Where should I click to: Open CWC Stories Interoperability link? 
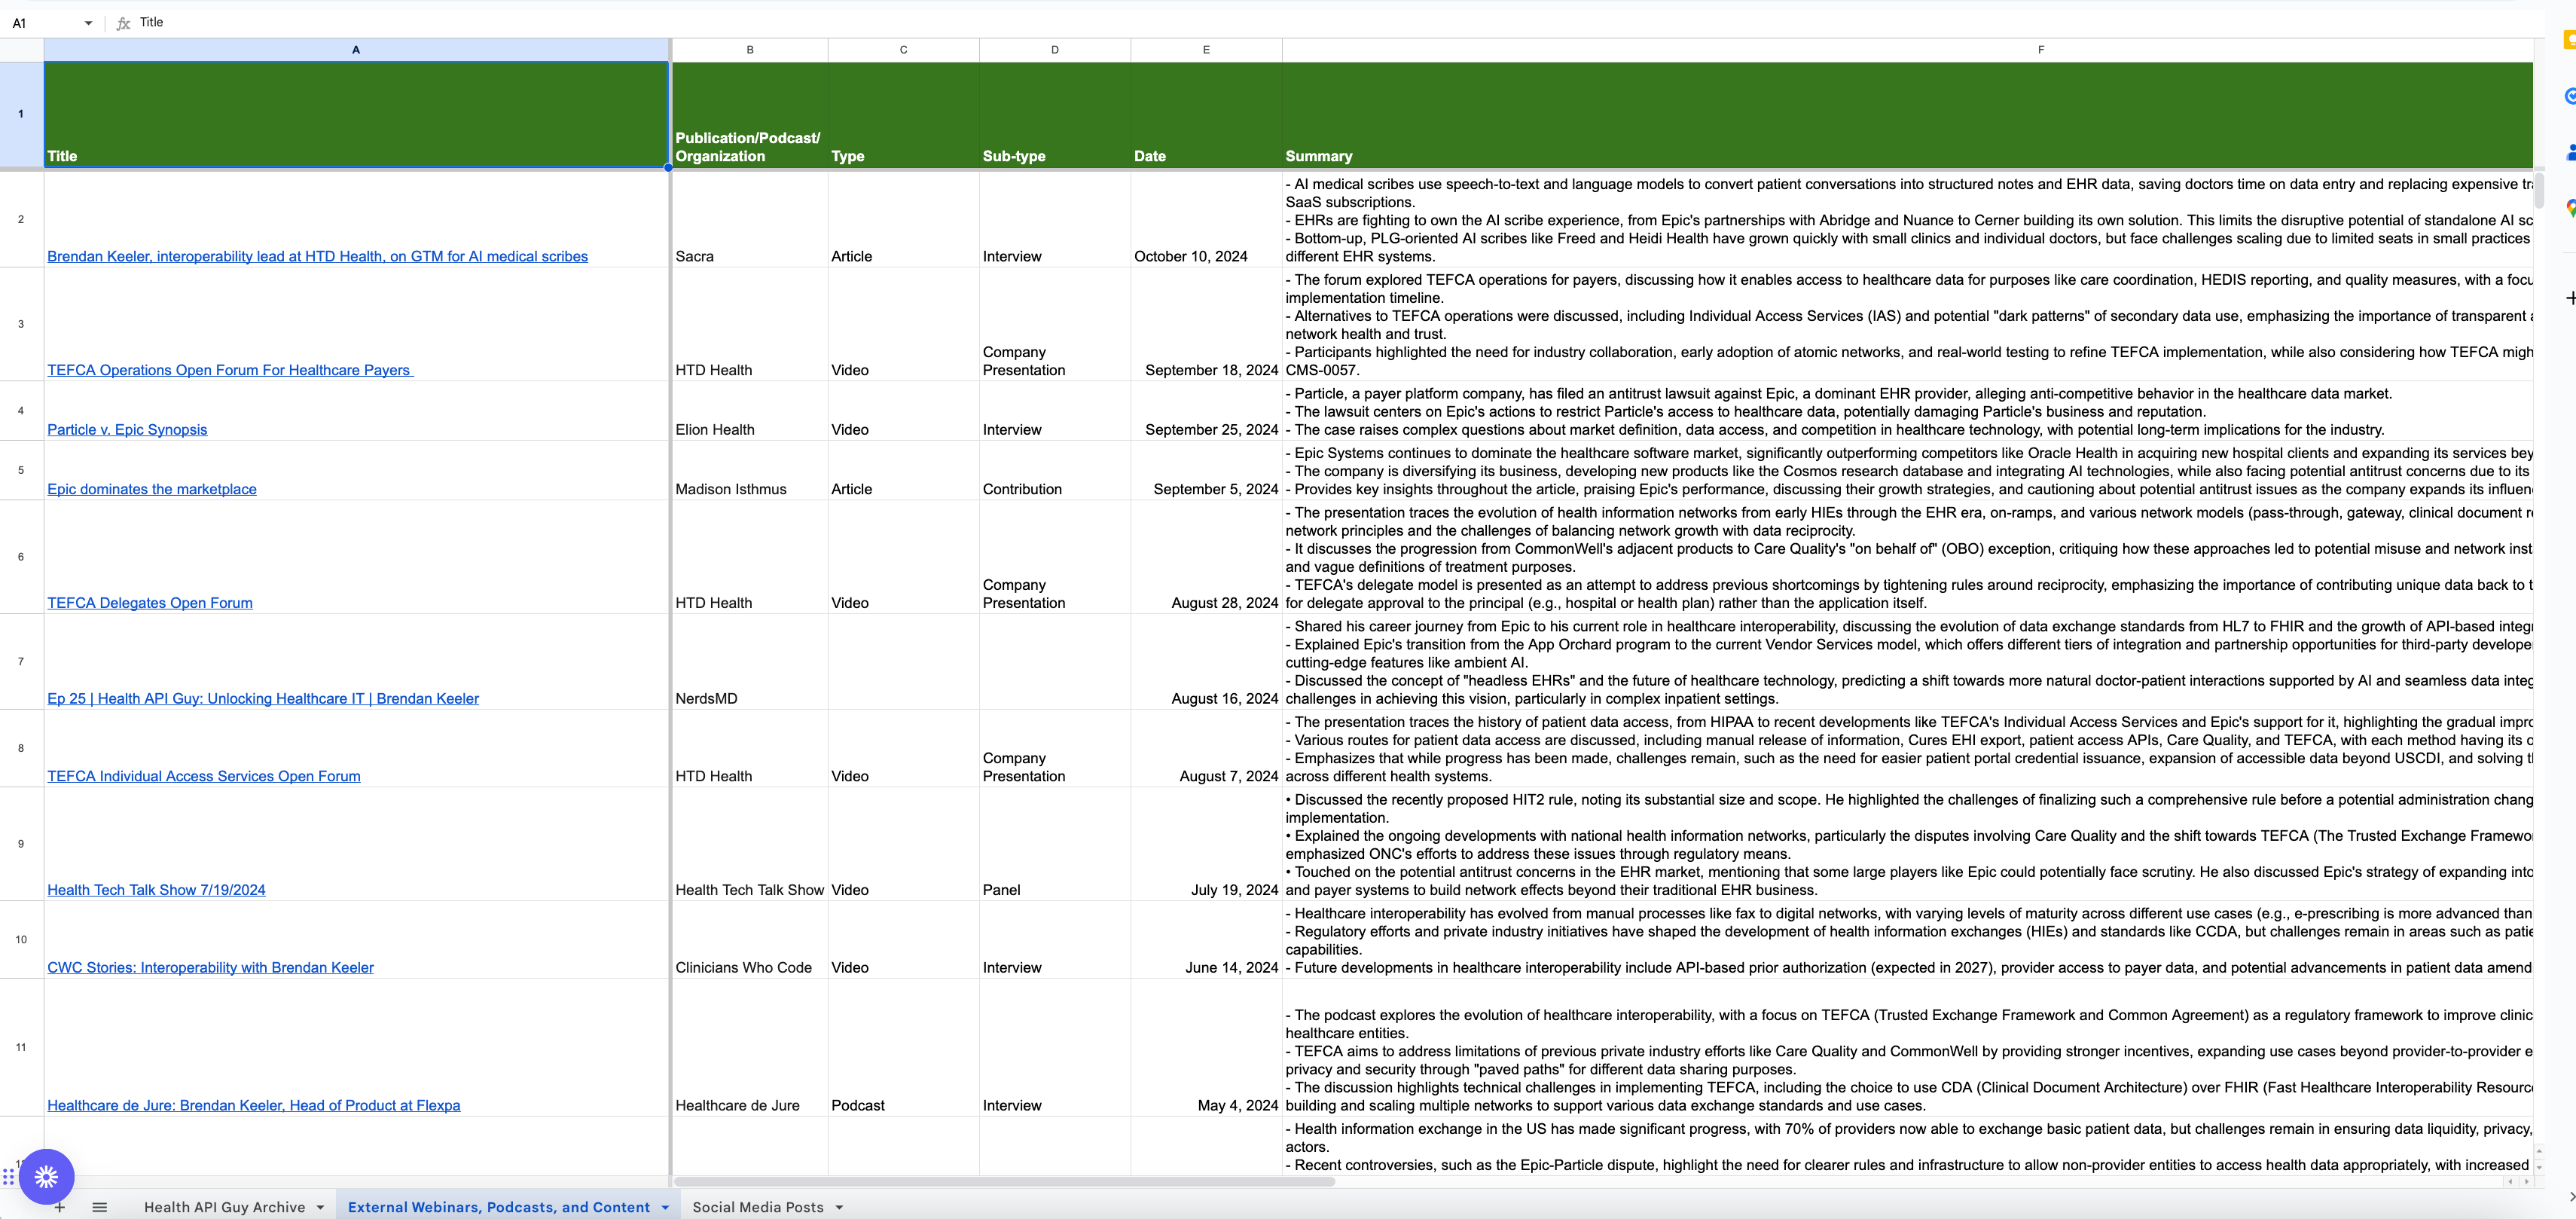point(210,968)
